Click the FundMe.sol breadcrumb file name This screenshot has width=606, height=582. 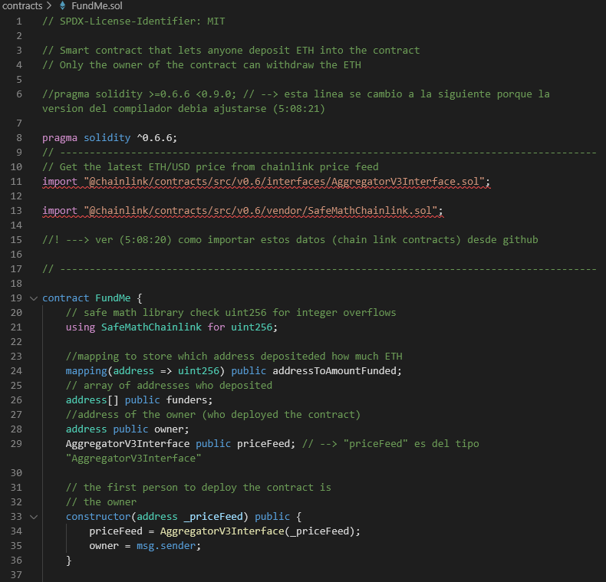click(97, 6)
